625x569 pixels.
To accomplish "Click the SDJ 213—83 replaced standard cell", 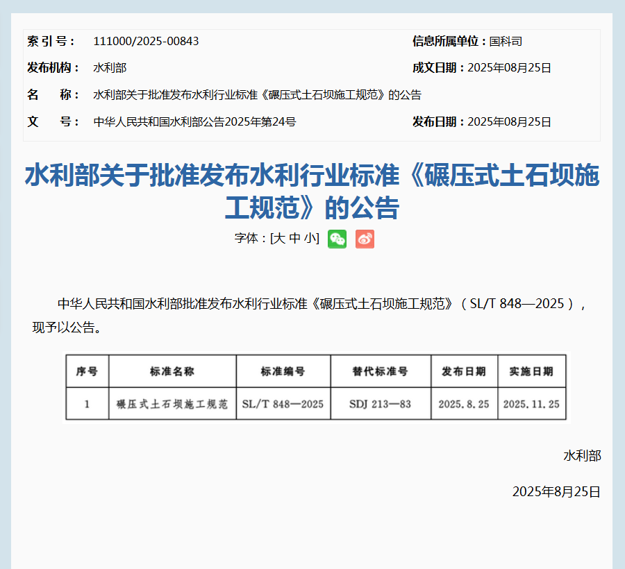I will 380,404.
